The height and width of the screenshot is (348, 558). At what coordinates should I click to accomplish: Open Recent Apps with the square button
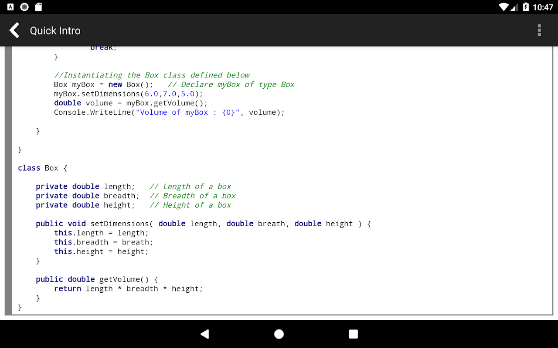pyautogui.click(x=353, y=334)
